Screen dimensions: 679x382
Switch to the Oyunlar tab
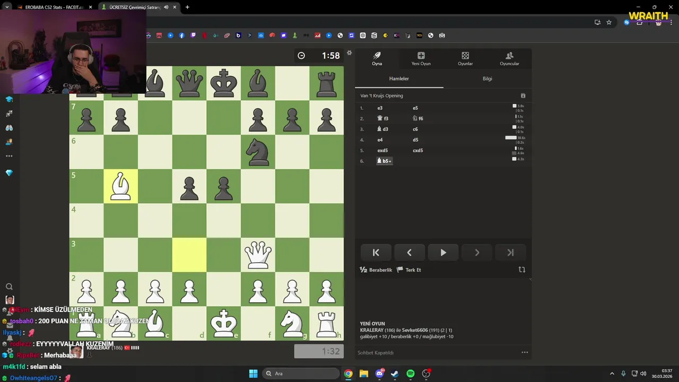pos(465,59)
